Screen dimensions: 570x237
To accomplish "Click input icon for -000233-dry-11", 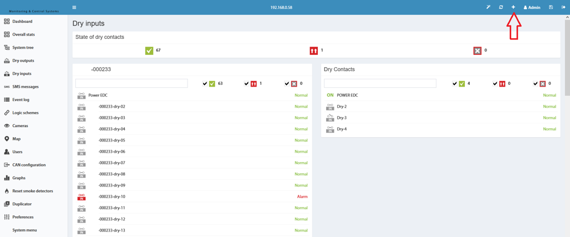I will click(x=82, y=208).
